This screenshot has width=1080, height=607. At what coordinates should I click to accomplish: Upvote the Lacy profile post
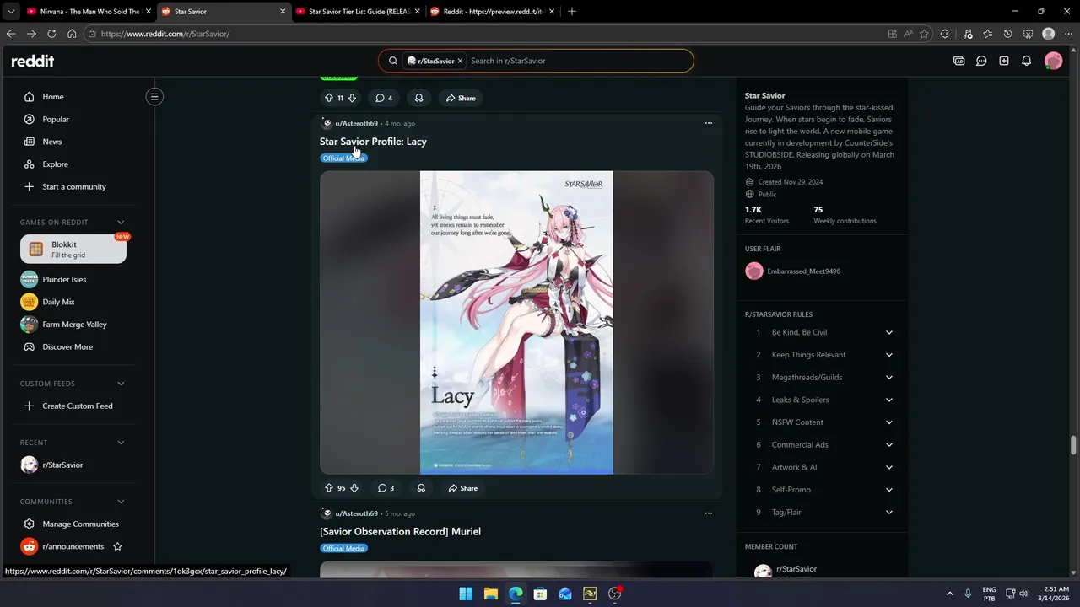pos(329,488)
